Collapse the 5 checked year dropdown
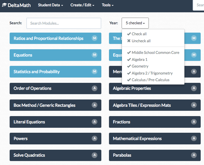The image size is (204, 165). pyautogui.click(x=135, y=23)
